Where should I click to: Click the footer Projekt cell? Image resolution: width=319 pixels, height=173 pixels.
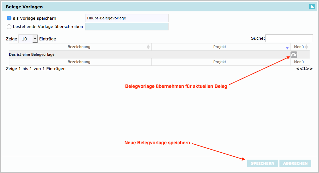(220, 62)
